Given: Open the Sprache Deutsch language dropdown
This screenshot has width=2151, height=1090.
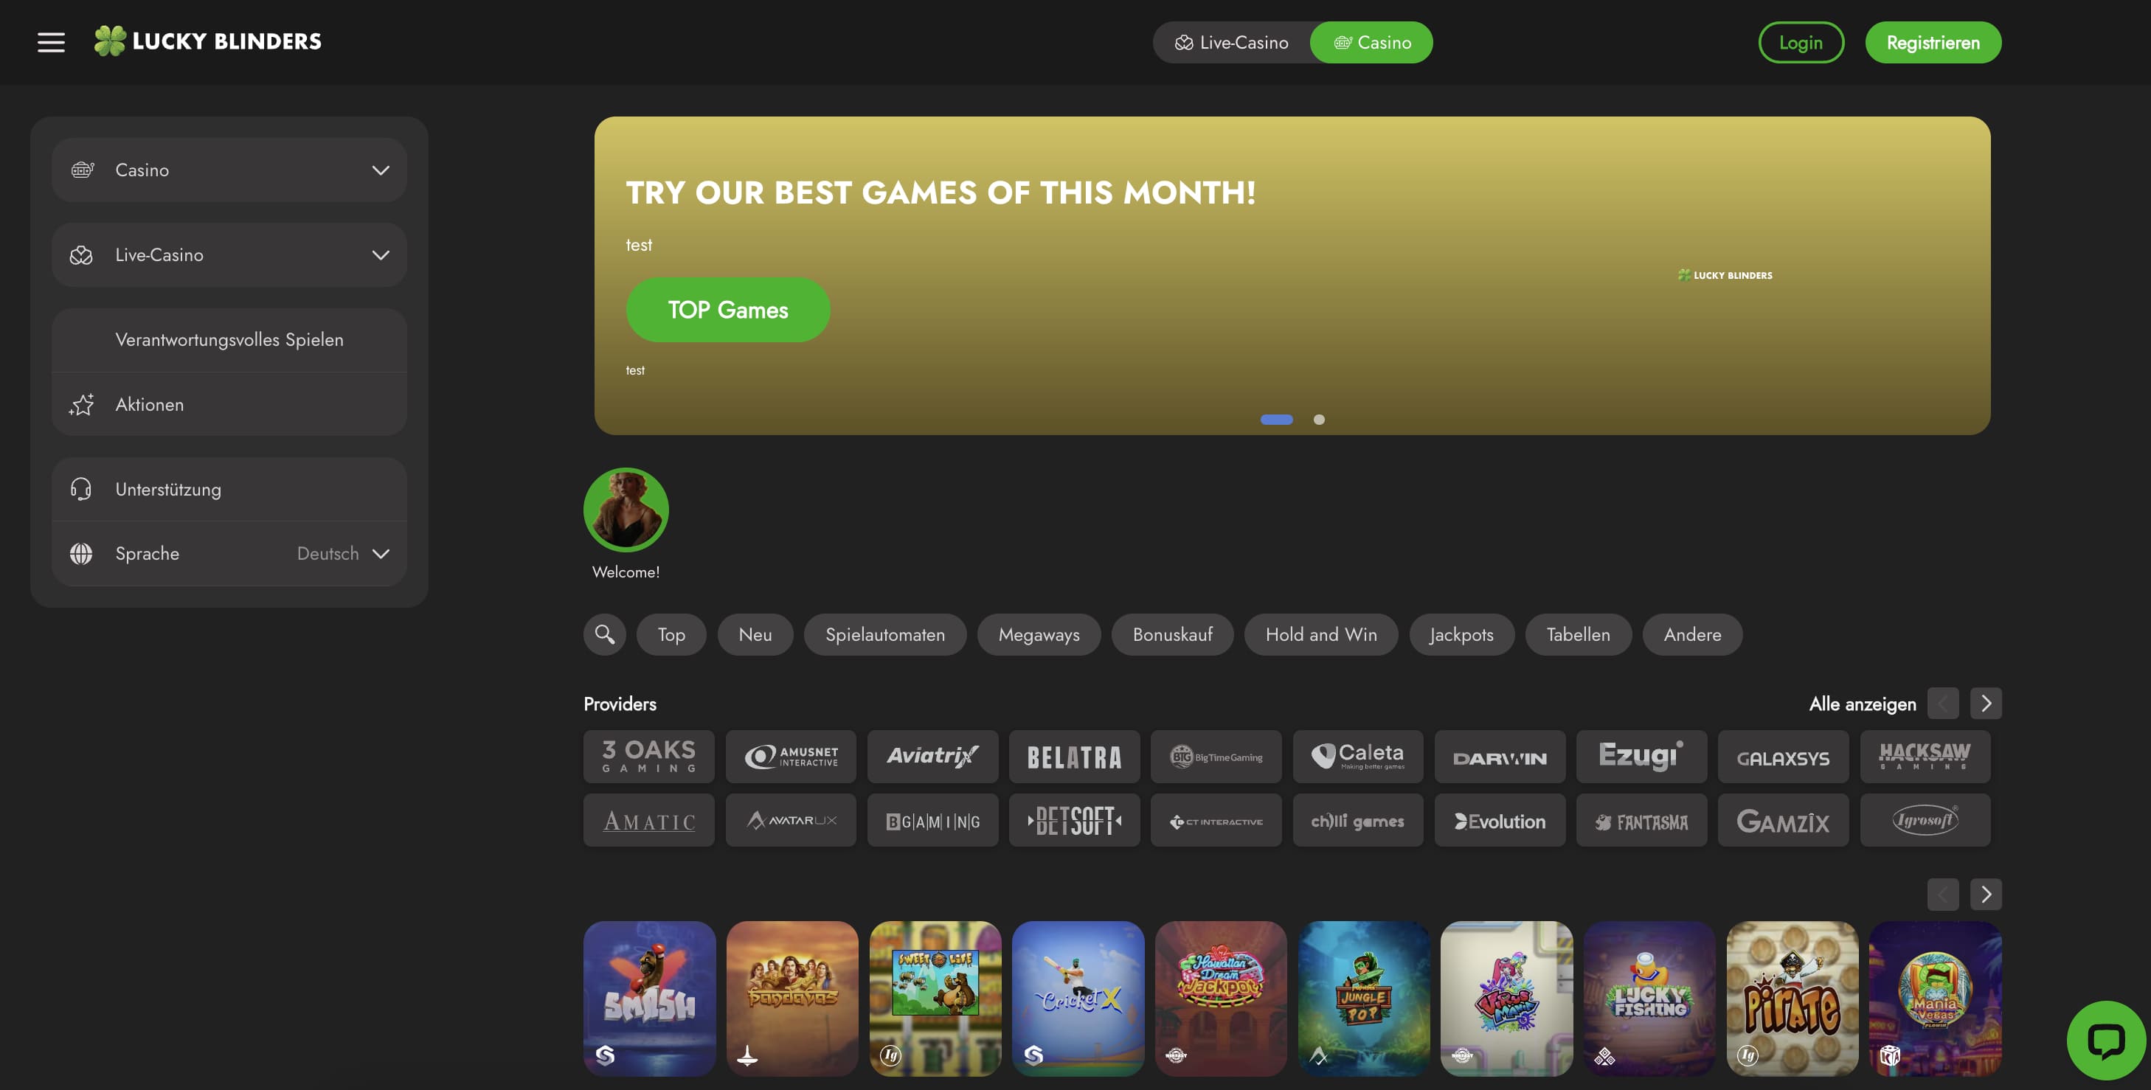Looking at the screenshot, I should pos(229,554).
